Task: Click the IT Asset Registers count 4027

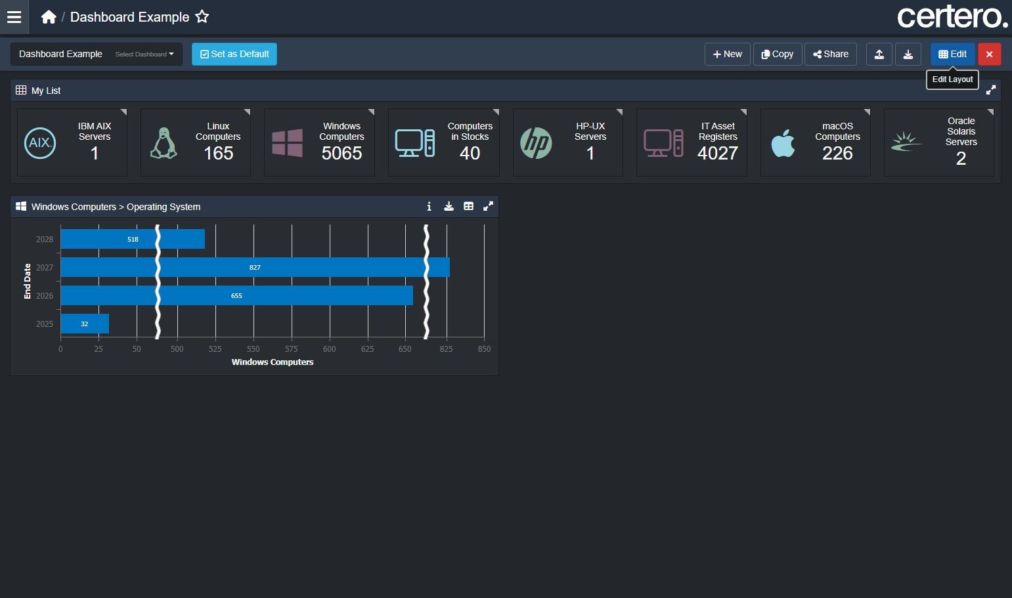Action: [x=718, y=154]
